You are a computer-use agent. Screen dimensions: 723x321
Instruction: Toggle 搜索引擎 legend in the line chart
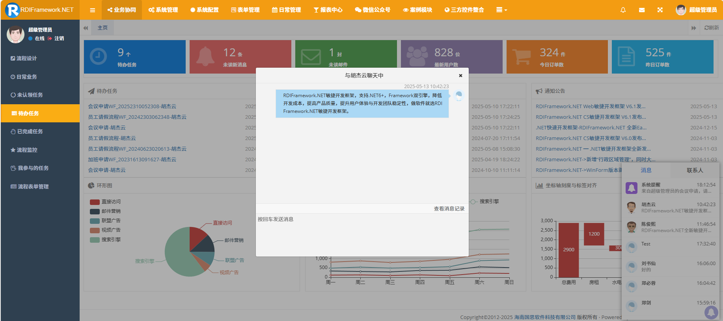click(x=484, y=201)
